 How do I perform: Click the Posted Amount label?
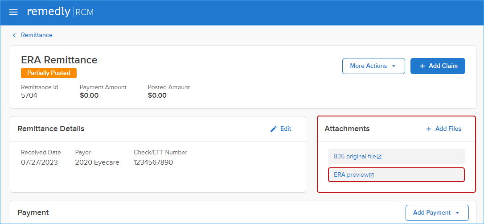tap(169, 87)
